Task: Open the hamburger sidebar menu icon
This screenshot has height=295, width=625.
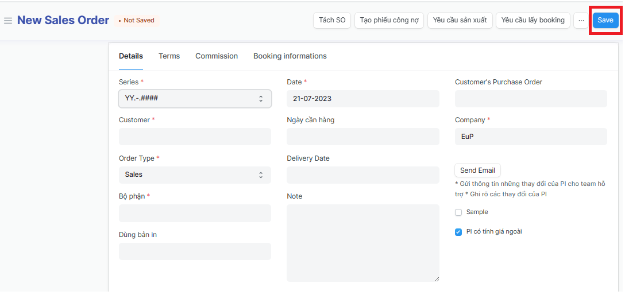Action: (8, 21)
